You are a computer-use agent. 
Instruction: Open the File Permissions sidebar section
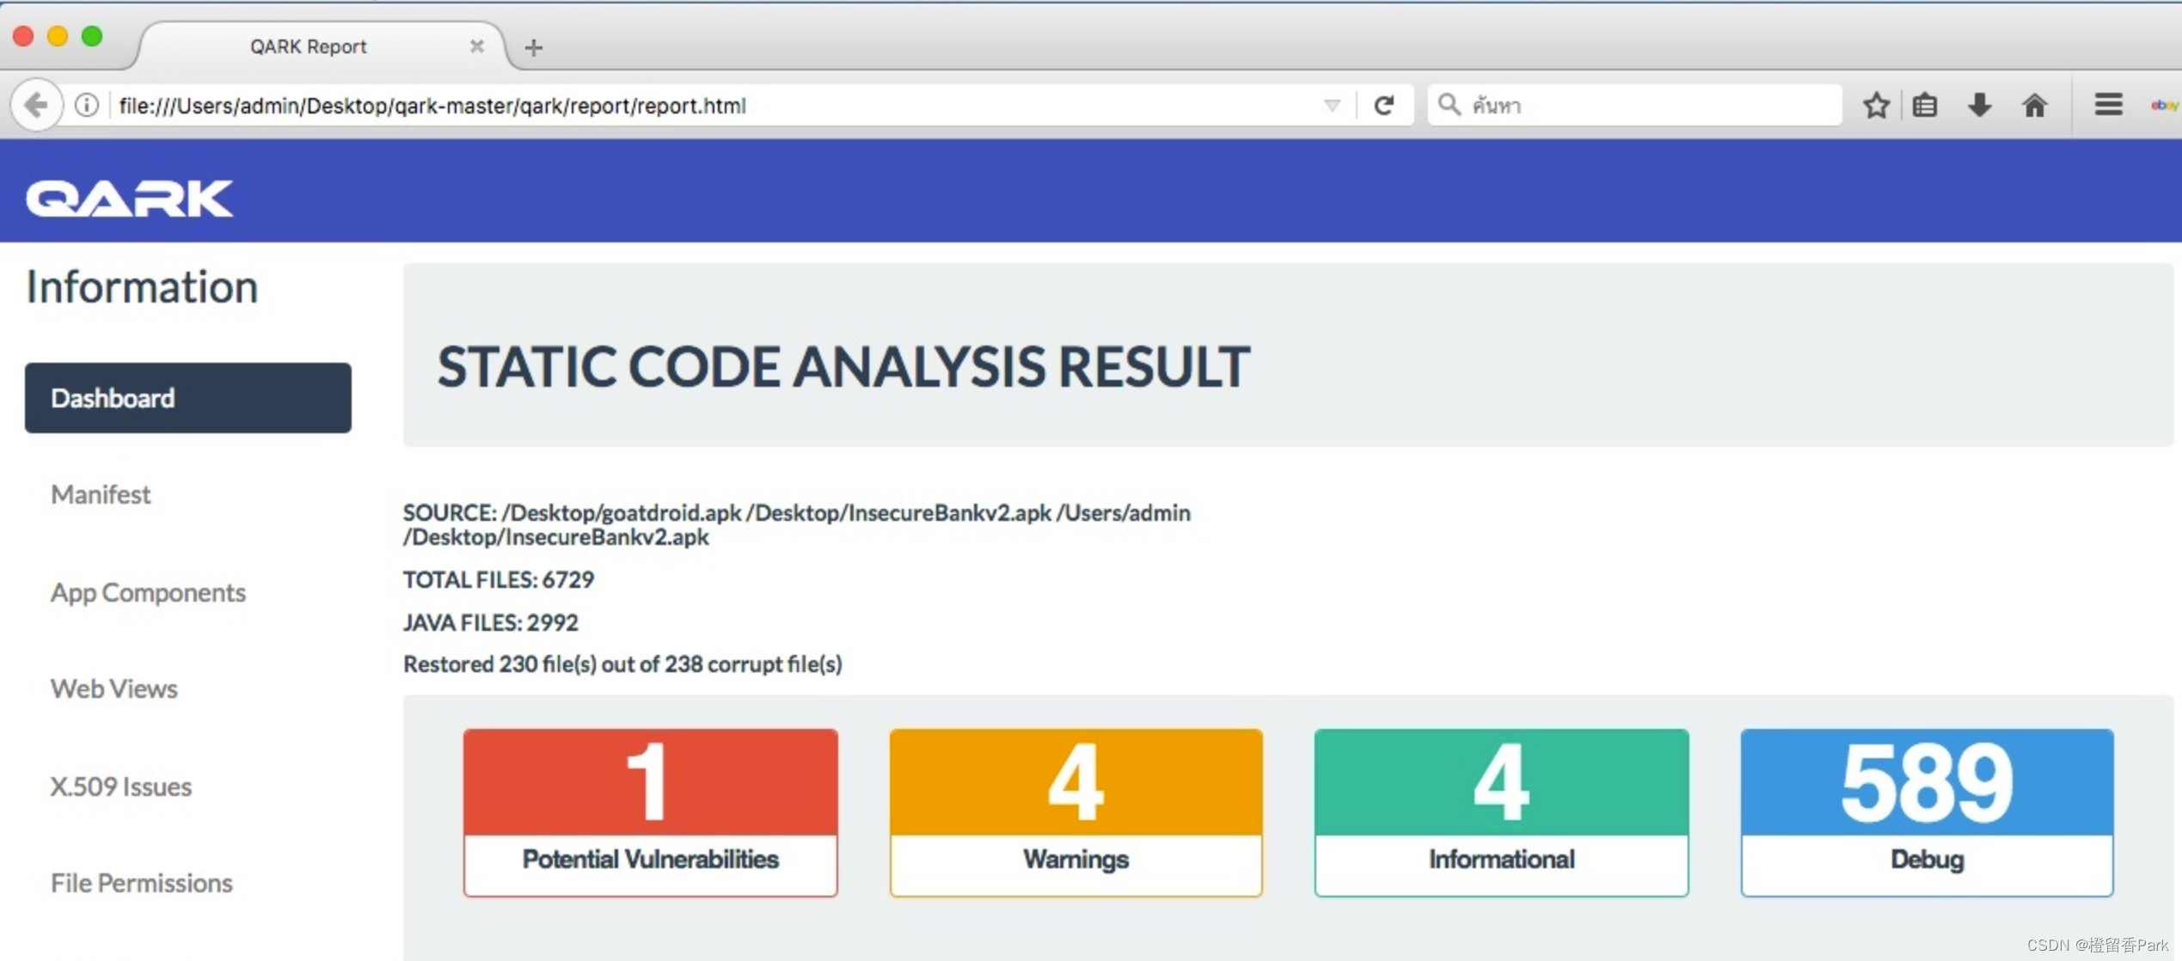pyautogui.click(x=142, y=883)
